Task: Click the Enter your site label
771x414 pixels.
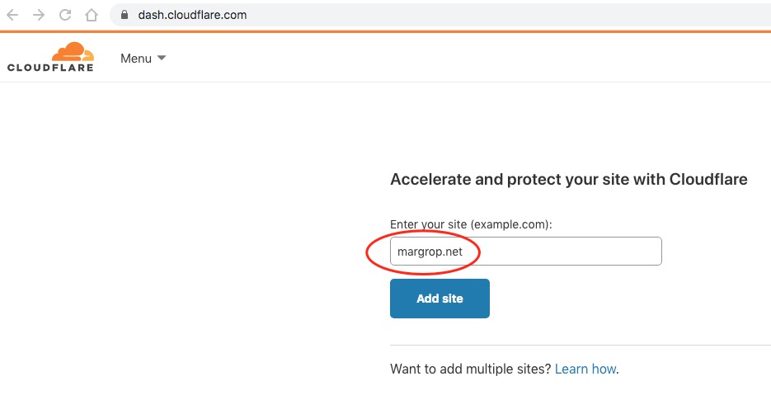Action: [471, 224]
